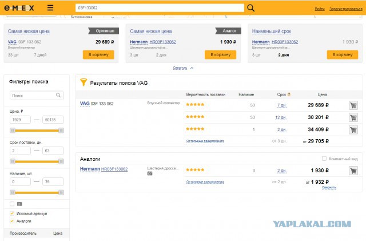Click maximum delivery days field 63
Image resolution: width=366 pixels, height=241 pixels.
click(x=53, y=151)
